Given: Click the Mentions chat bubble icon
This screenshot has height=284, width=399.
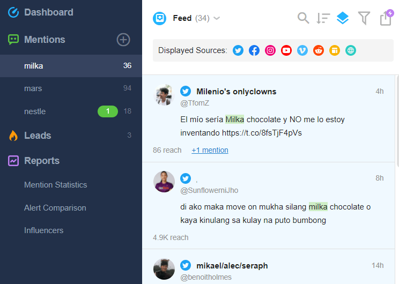Looking at the screenshot, I should tap(13, 40).
